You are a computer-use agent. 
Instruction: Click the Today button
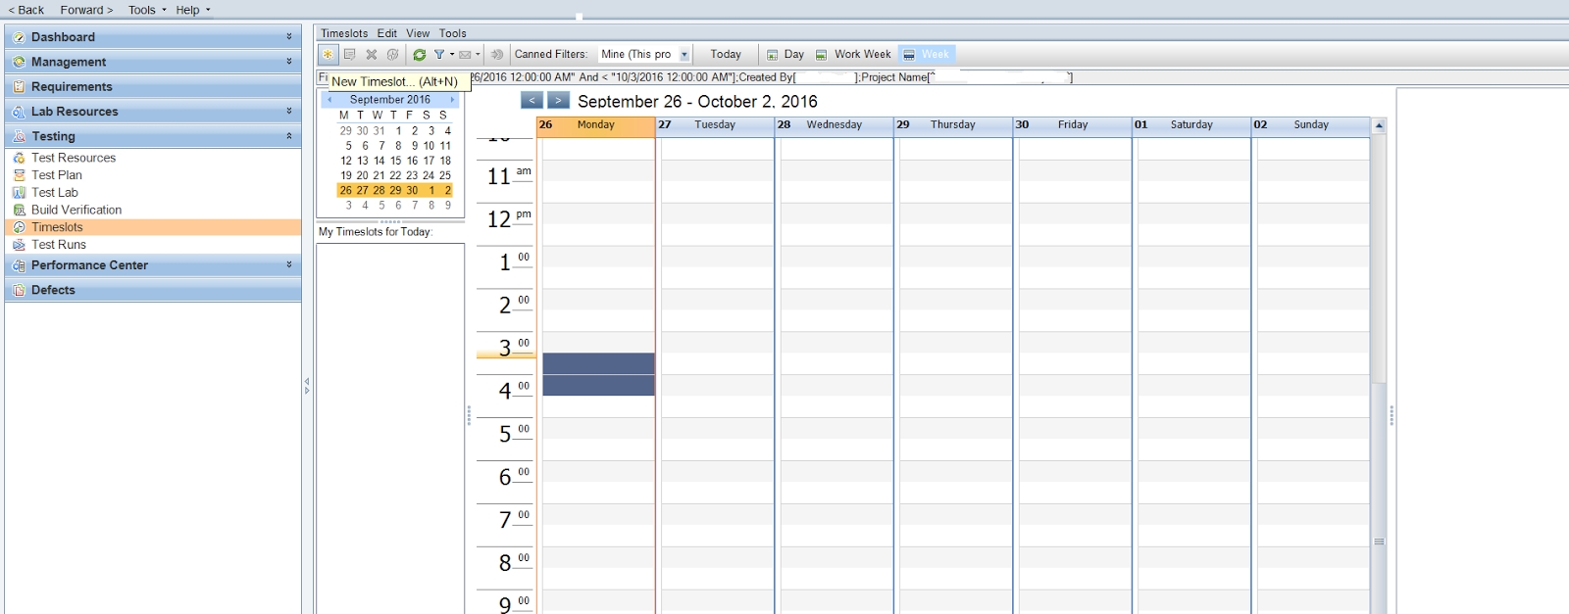pos(726,55)
